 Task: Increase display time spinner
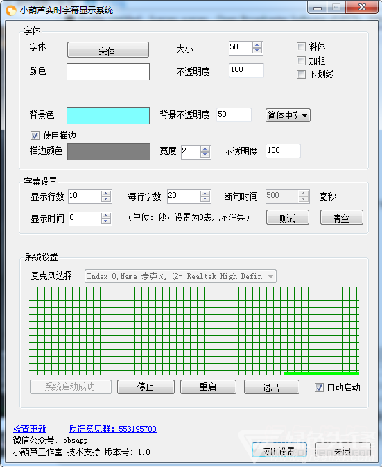tap(106, 216)
